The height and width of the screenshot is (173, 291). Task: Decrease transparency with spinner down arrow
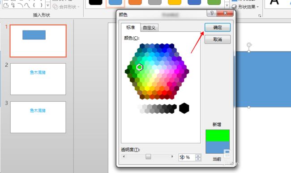198,159
